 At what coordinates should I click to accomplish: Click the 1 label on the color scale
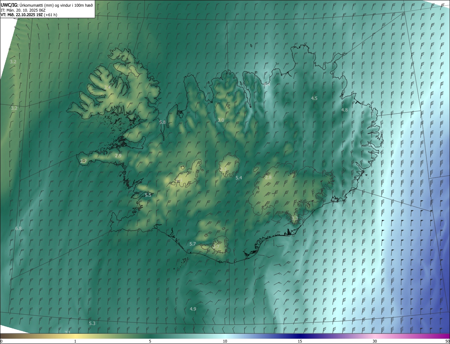click(75, 341)
